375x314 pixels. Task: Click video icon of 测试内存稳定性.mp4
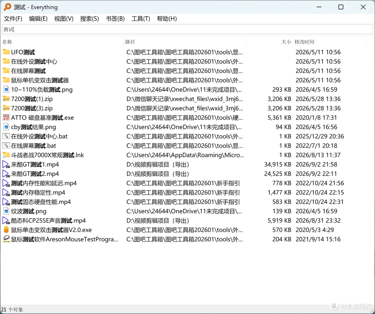(6, 192)
